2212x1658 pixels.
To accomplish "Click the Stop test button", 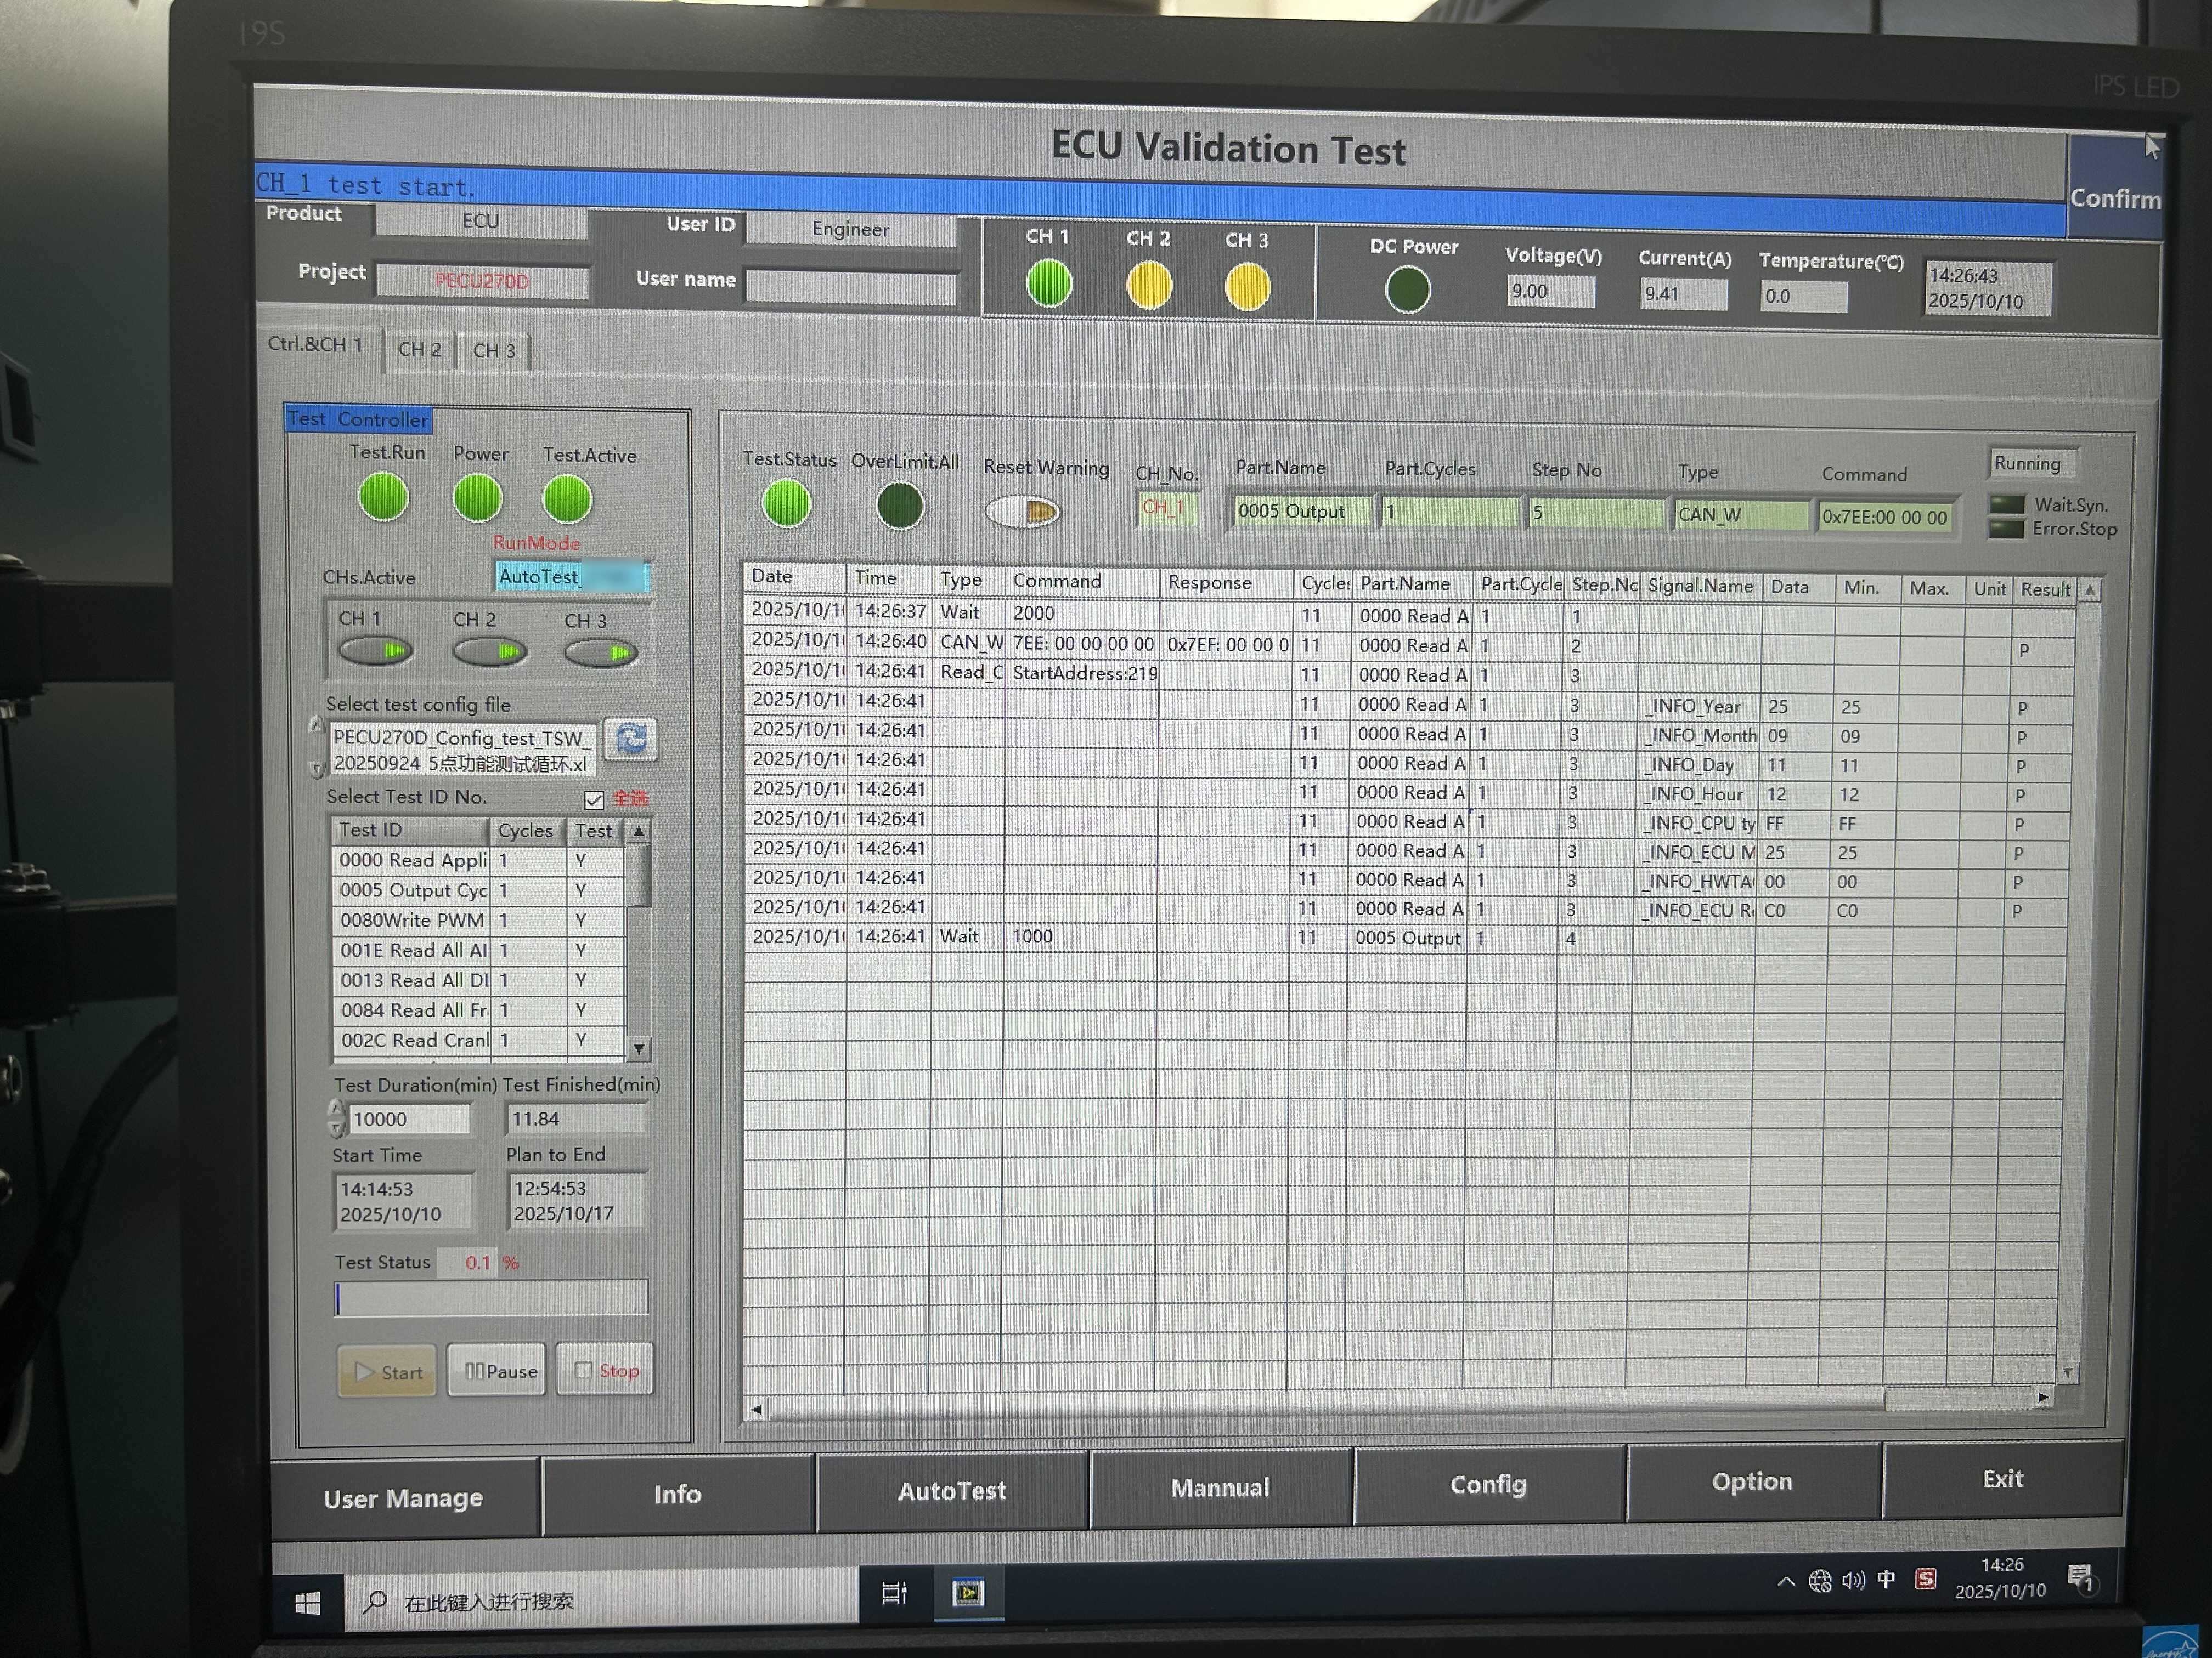I will pos(606,1370).
